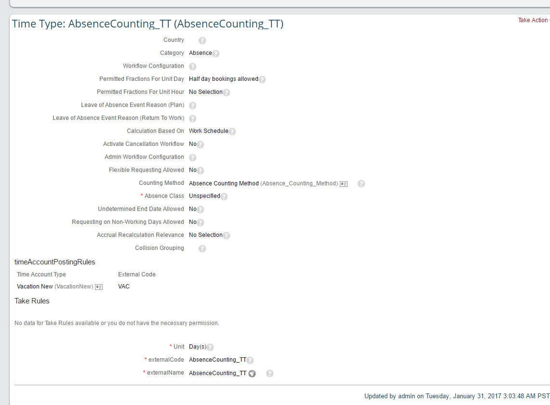This screenshot has height=405, width=550.
Task: Click the Updated by admin timestamp text
Action: [457, 396]
